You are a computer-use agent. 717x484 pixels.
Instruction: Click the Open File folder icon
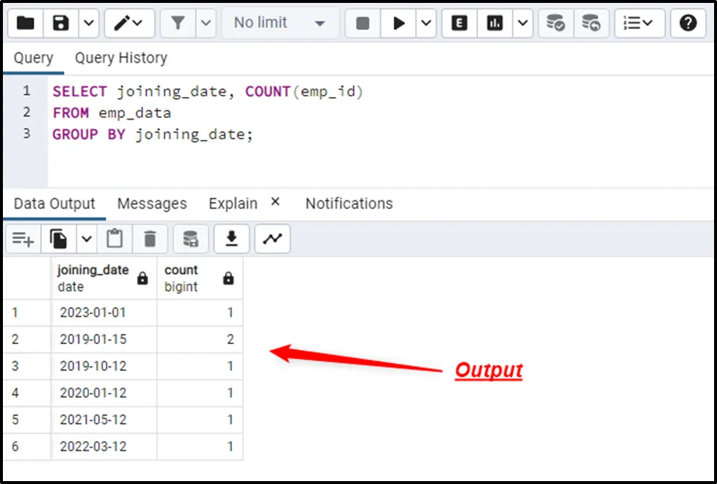pyautogui.click(x=26, y=23)
